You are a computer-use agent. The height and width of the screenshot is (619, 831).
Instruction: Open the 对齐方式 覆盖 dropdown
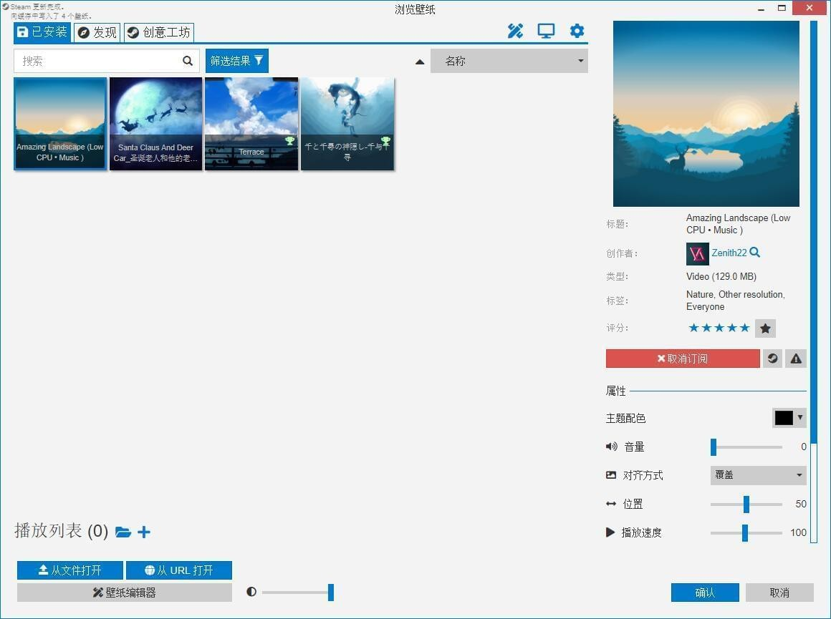(758, 475)
